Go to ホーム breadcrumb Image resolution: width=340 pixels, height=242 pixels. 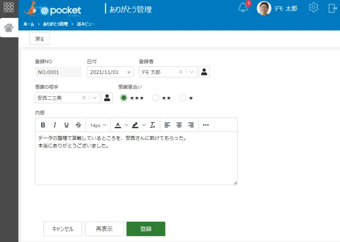pyautogui.click(x=29, y=24)
